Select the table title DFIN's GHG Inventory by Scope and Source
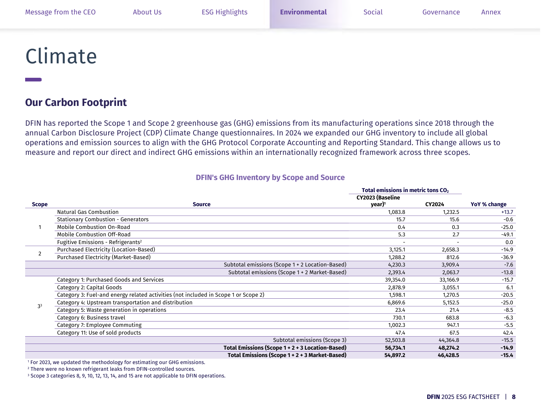 pos(270,178)
